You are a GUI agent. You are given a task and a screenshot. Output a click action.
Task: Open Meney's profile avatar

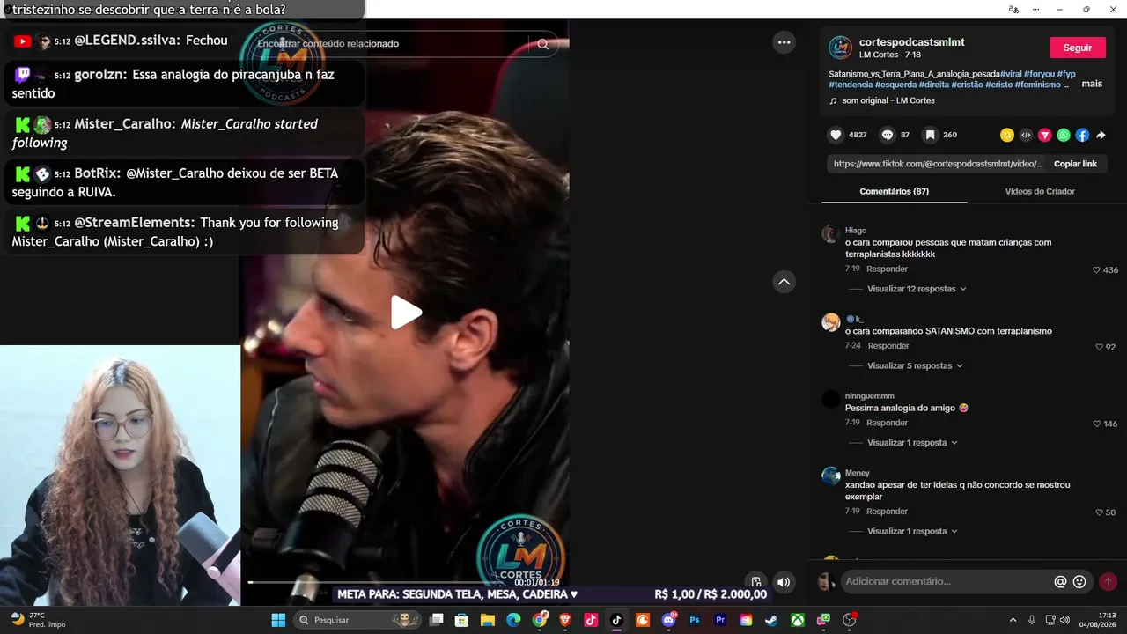[x=831, y=476]
